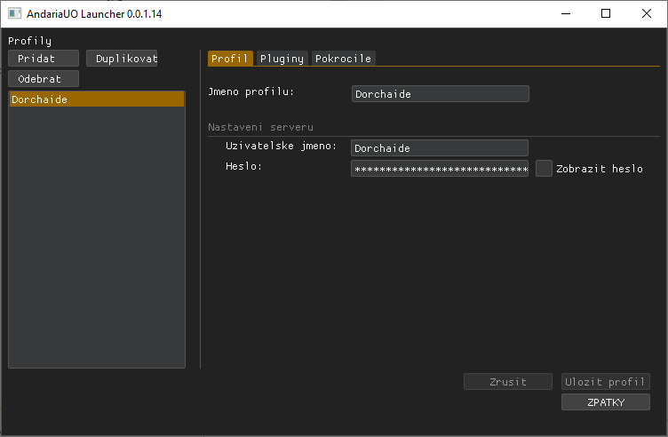The image size is (668, 437).
Task: Minimize the launcher window
Action: click(x=565, y=14)
